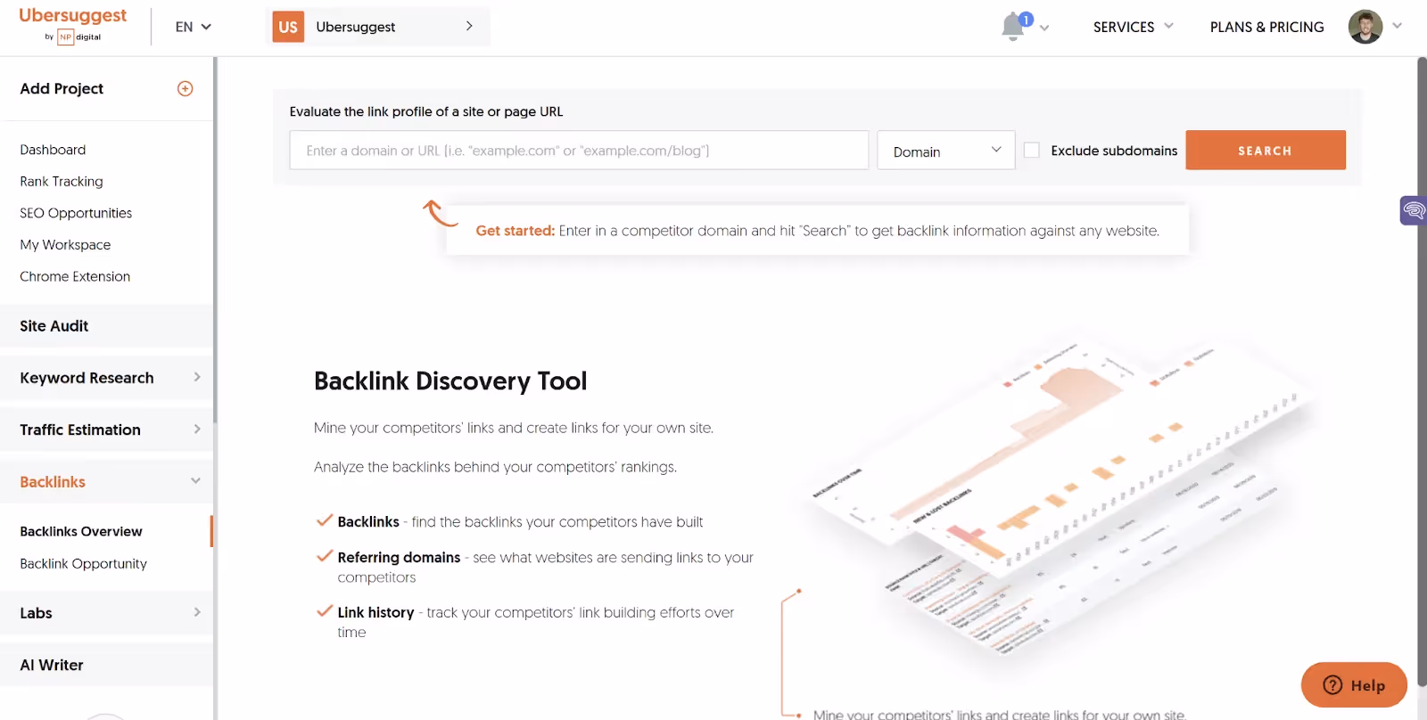The width and height of the screenshot is (1427, 720).
Task: Open the notifications bell
Action: pyautogui.click(x=1013, y=27)
